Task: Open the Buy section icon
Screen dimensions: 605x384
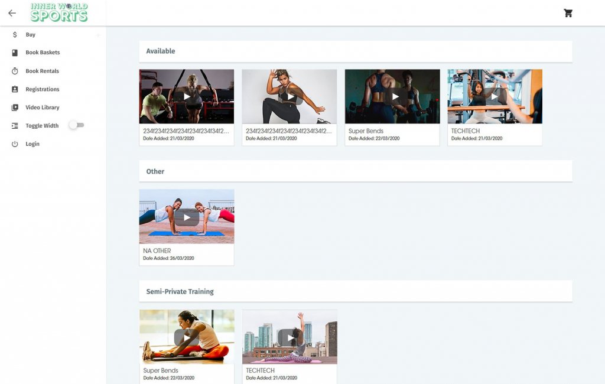Action: pos(15,34)
